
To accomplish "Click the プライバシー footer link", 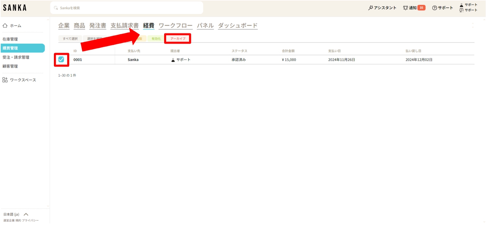I will [30, 220].
